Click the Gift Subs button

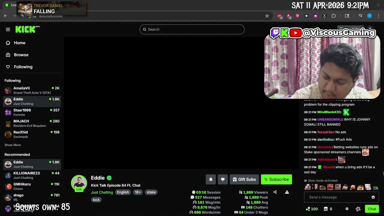244,179
